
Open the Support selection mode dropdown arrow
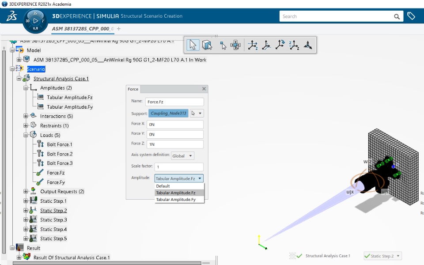[200, 114]
